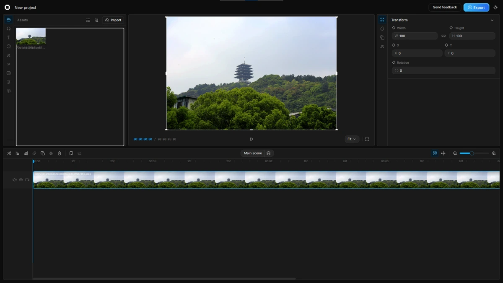
Task: Open the Effects magic wand tab in sidebar
Action: tap(8, 55)
